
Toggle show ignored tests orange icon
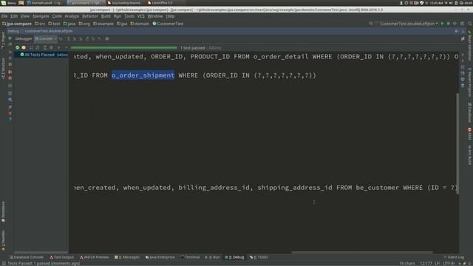coord(24,47)
